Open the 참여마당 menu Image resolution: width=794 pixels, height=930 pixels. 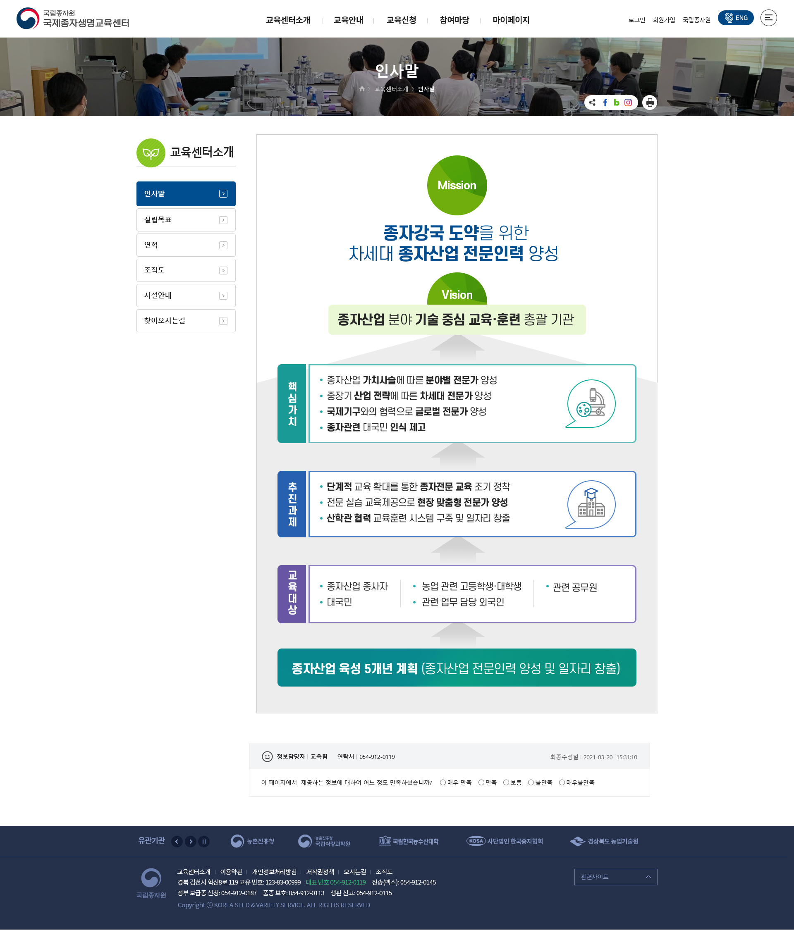[x=454, y=20]
